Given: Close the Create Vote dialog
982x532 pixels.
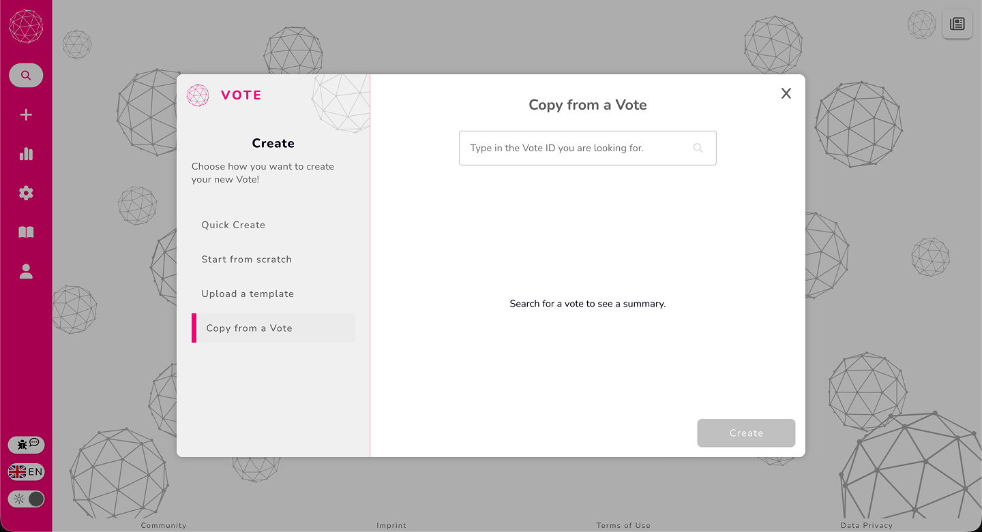Looking at the screenshot, I should [x=786, y=94].
